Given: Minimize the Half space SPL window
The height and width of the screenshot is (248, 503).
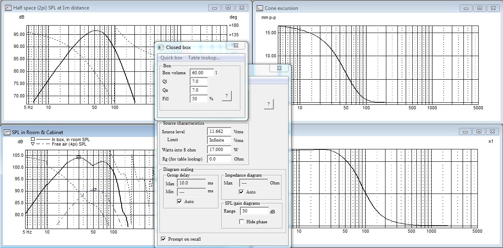Looking at the screenshot, I should 214,8.
